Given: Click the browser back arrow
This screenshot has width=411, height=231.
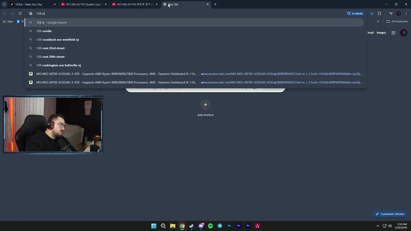Looking at the screenshot, I should click(x=4, y=13).
